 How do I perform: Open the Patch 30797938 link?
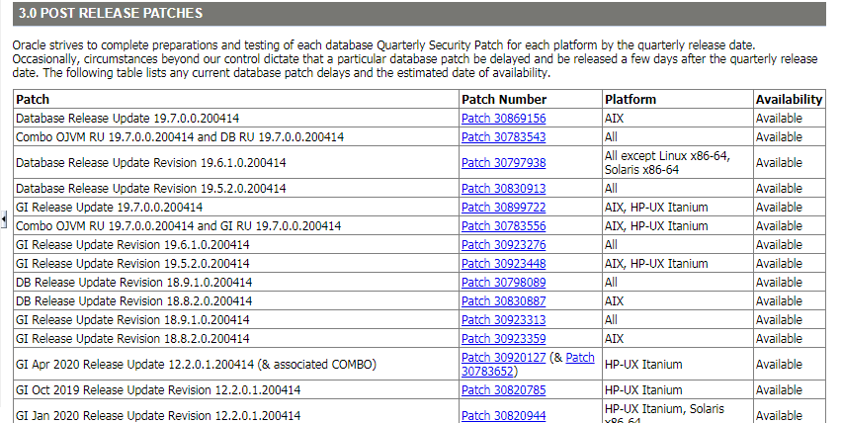tap(503, 163)
